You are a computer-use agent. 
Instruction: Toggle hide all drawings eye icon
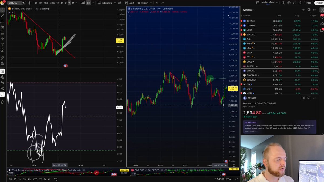pyautogui.click(x=2, y=88)
